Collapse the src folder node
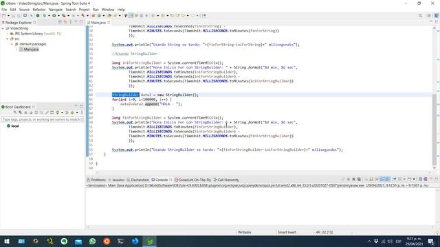 click(8, 39)
